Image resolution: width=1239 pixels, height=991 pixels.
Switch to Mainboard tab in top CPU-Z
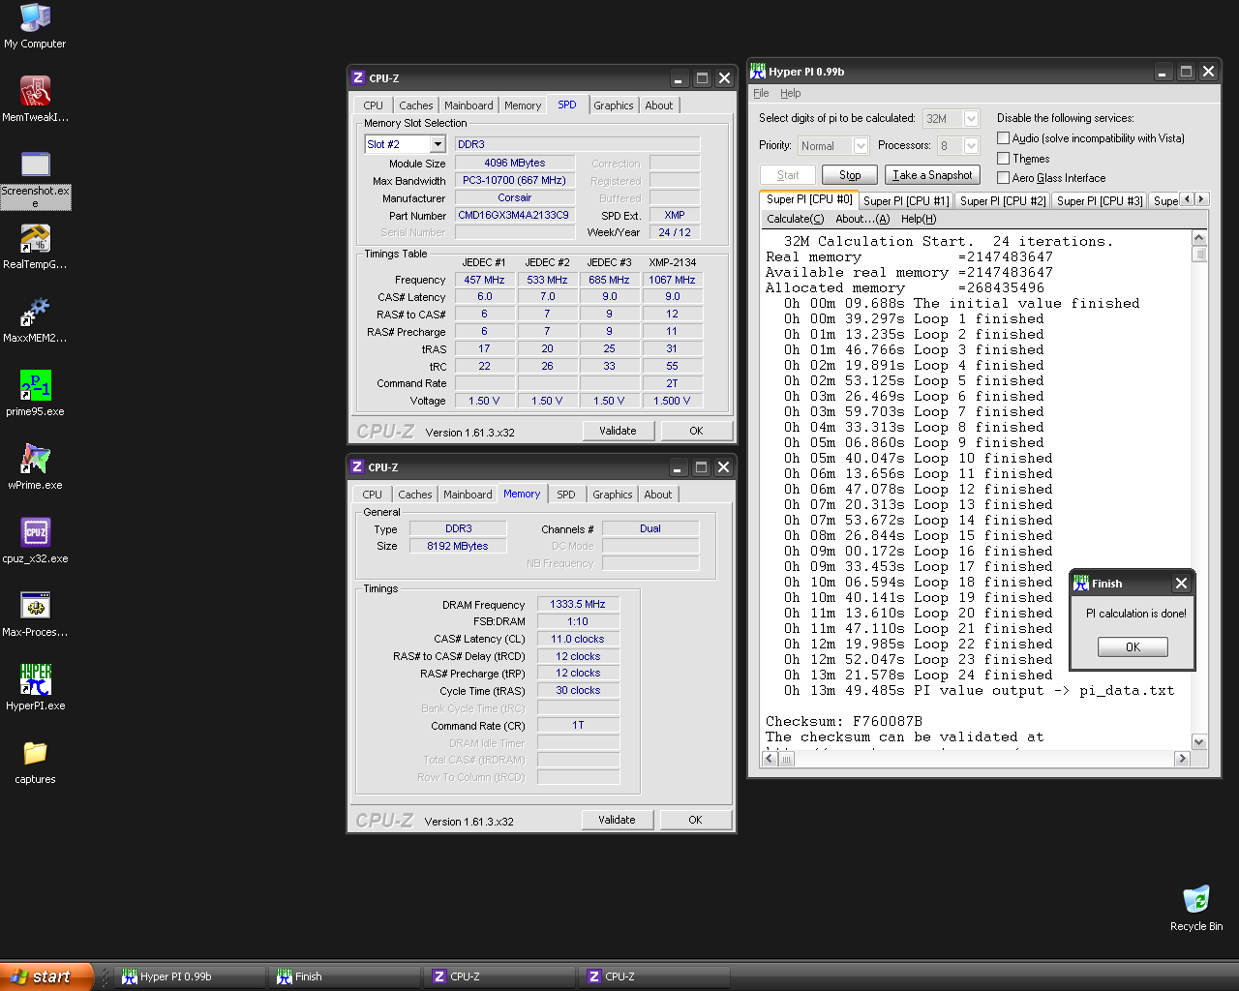468,105
